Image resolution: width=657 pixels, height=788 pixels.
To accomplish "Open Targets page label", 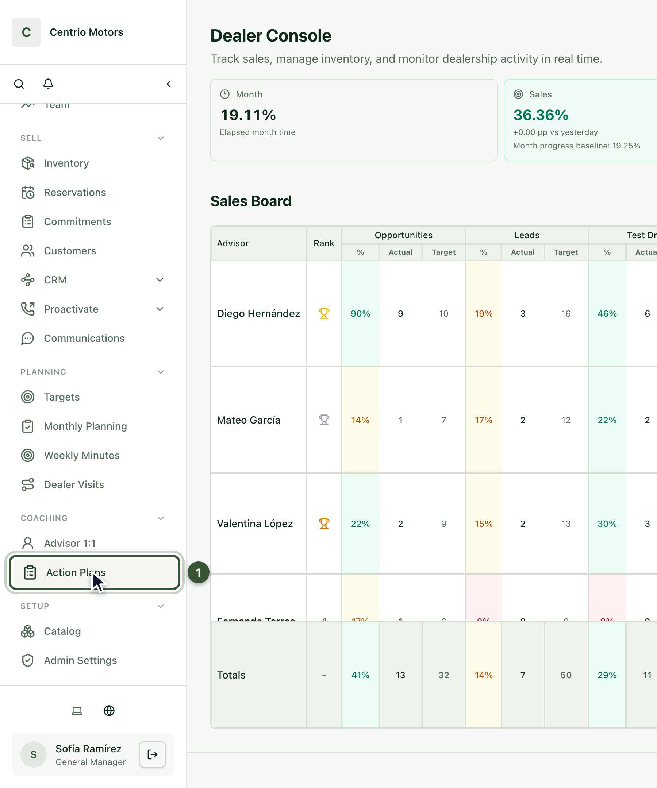I will tap(62, 397).
